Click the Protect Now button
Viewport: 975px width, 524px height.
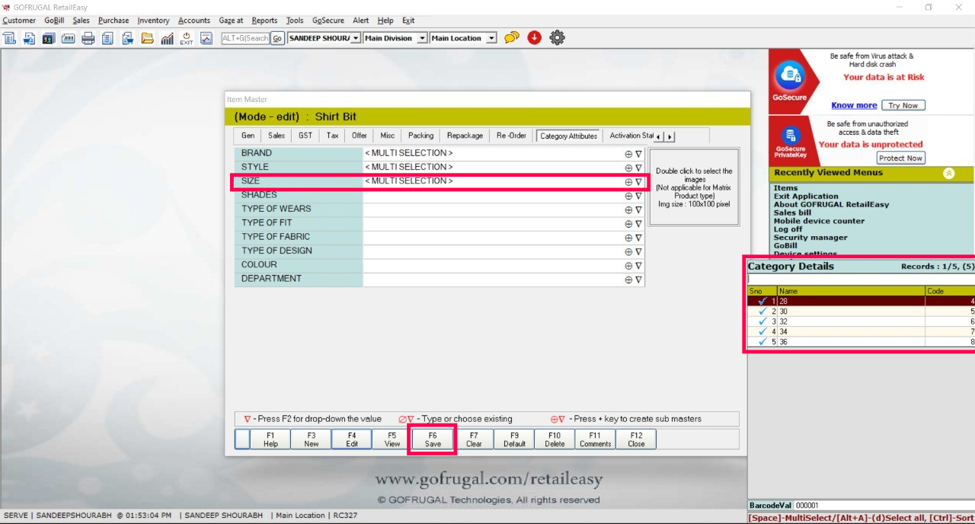click(x=900, y=158)
